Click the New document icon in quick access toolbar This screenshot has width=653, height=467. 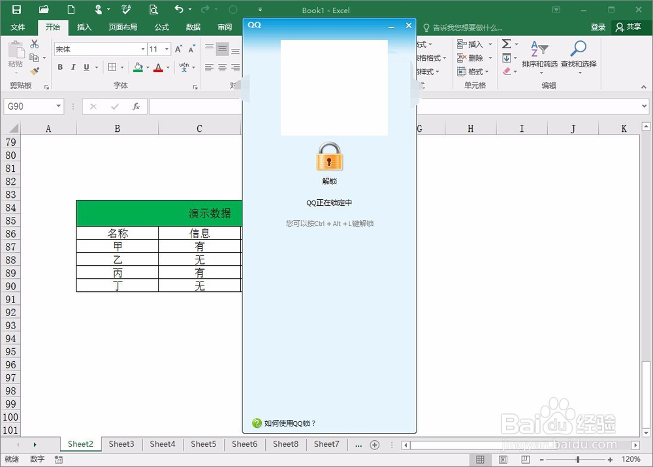(71, 10)
